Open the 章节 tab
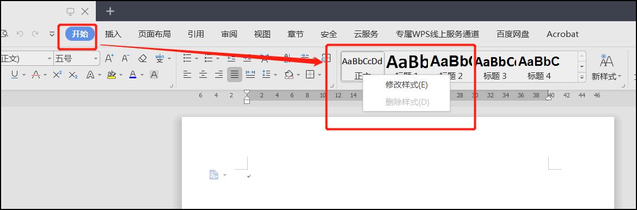Viewport: 637px width, 210px height. [x=295, y=34]
